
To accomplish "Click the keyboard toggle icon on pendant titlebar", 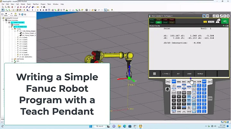I will point(208,16).
